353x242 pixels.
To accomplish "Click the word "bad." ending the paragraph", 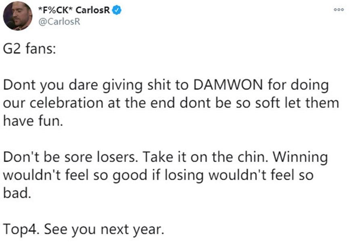I will [17, 193].
